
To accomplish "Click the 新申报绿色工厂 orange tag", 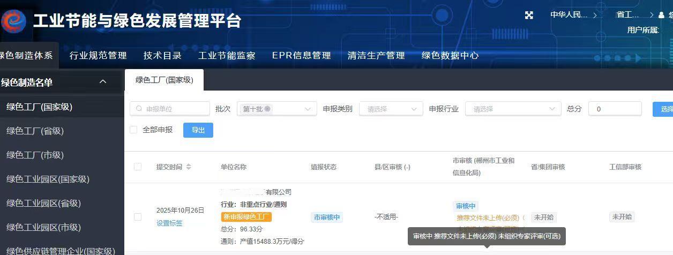I will click(x=246, y=217).
